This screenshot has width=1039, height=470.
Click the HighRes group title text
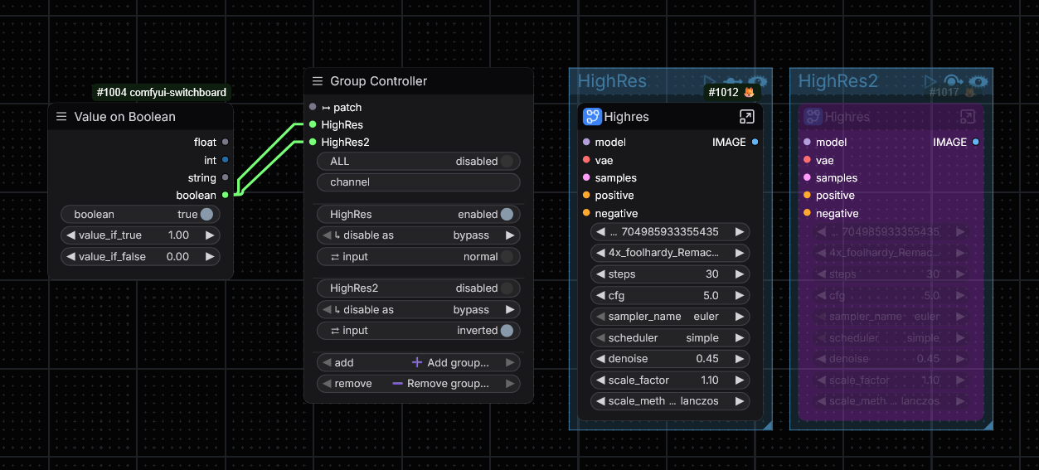(612, 81)
